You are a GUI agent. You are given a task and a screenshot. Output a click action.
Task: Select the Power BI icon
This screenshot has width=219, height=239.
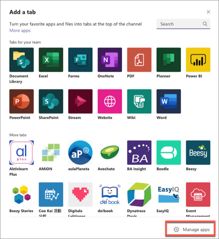198,60
